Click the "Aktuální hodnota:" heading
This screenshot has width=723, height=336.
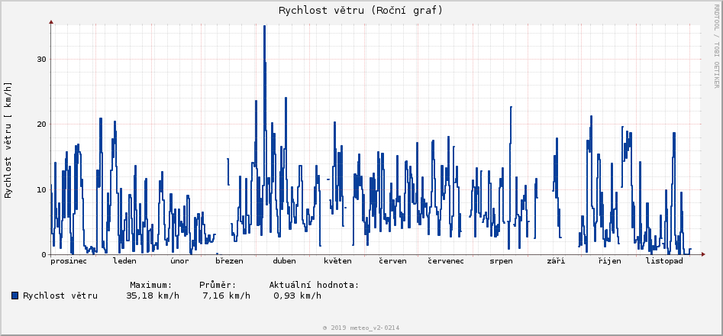point(314,285)
